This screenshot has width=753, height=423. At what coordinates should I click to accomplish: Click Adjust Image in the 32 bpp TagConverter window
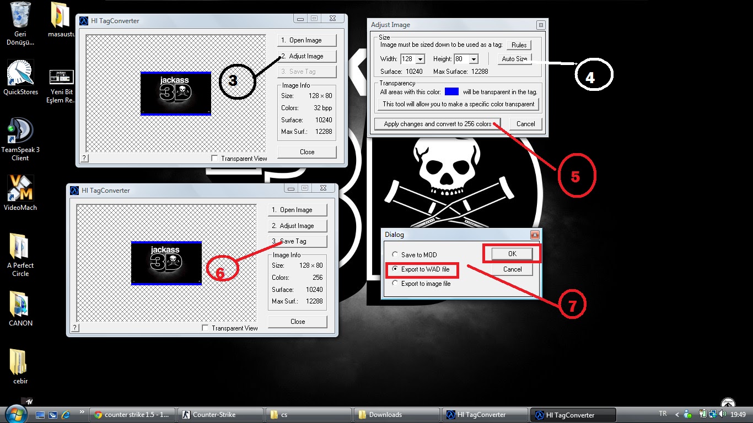tap(306, 56)
